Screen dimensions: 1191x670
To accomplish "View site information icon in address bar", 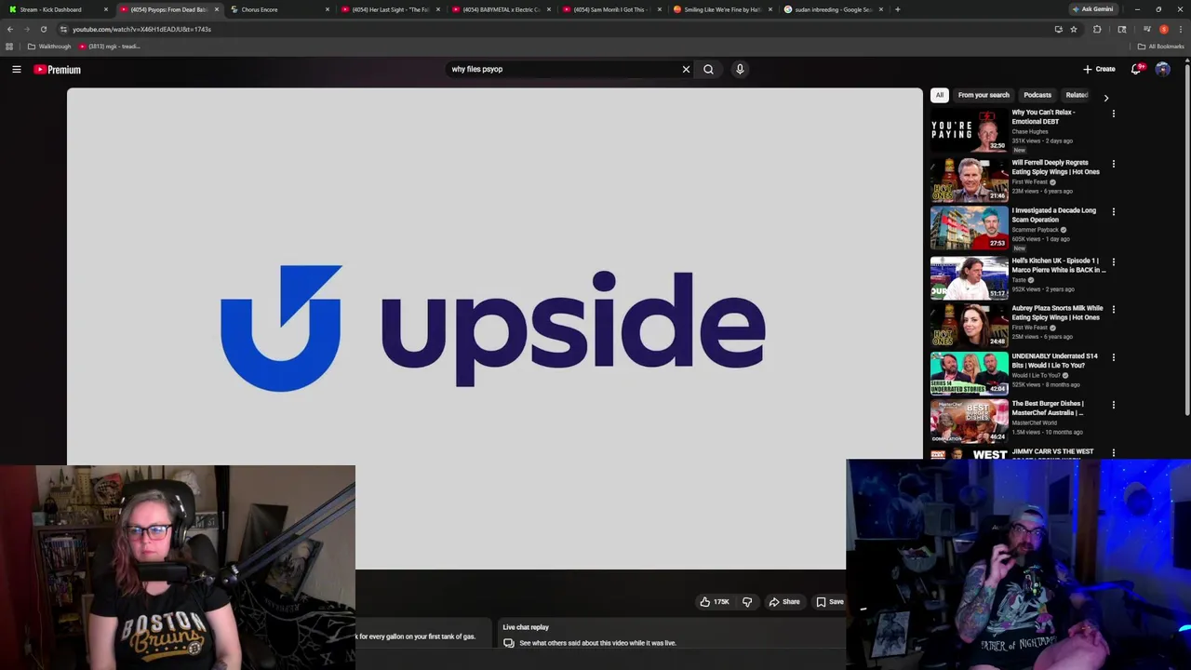I will click(x=63, y=29).
